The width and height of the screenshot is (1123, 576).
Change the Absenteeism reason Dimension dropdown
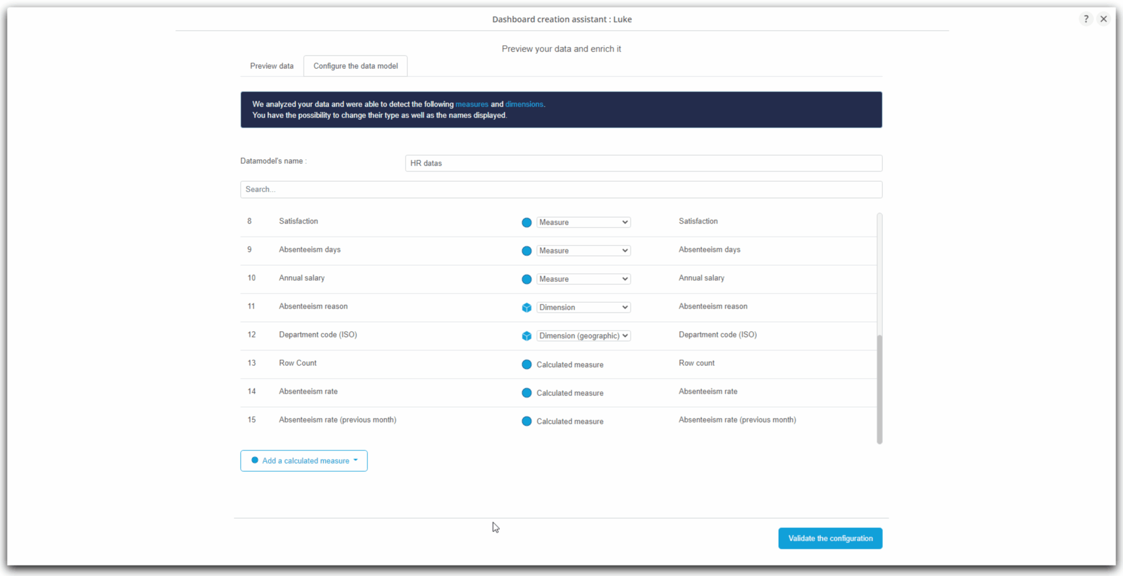[x=583, y=307]
